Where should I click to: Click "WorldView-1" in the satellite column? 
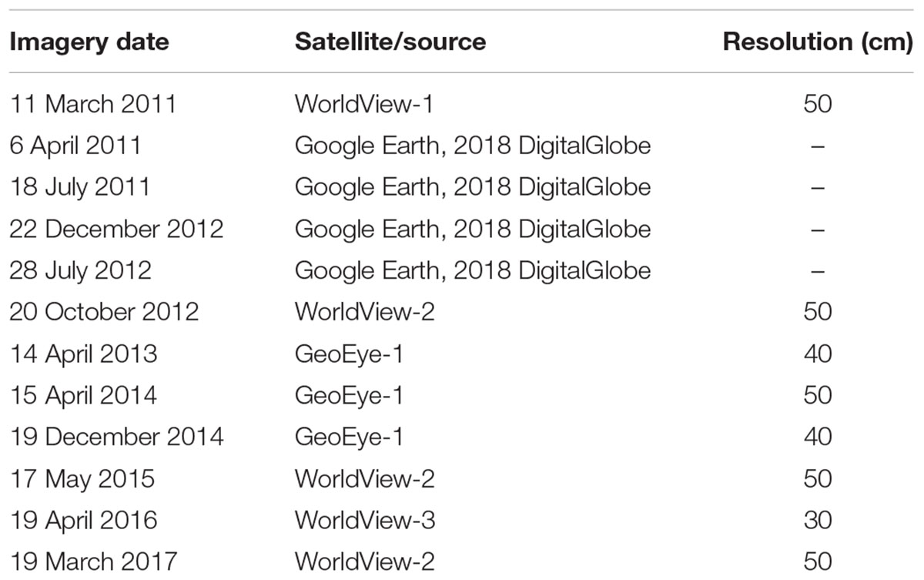363,104
